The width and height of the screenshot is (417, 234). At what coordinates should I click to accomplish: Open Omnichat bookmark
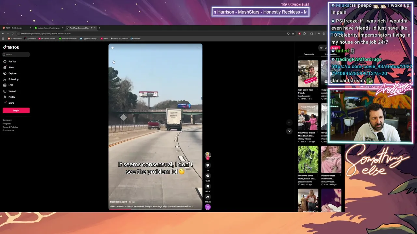pyautogui.click(x=136, y=38)
